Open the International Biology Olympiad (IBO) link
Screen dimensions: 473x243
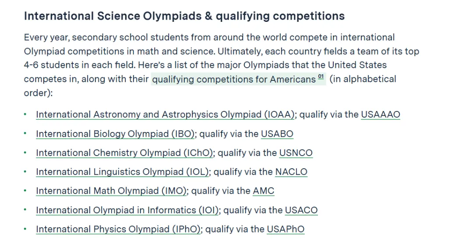(x=115, y=134)
